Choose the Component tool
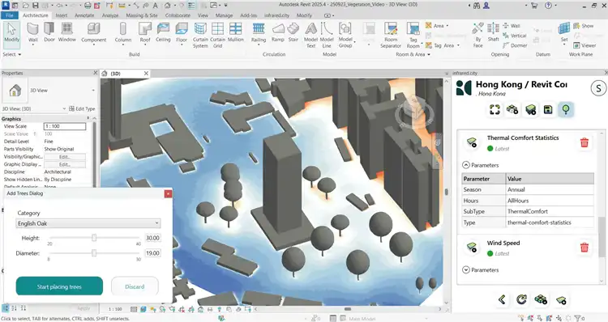This screenshot has height=322, width=608. pos(93,33)
